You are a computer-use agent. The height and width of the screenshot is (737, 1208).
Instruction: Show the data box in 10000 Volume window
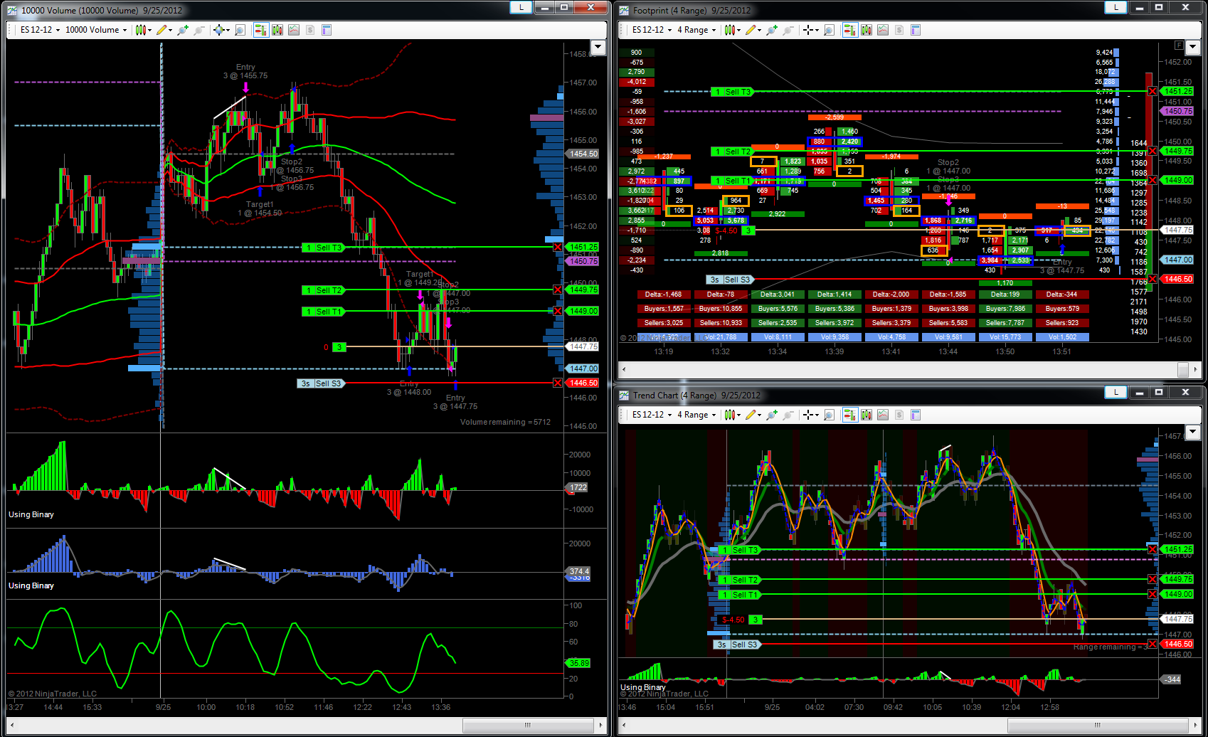240,30
